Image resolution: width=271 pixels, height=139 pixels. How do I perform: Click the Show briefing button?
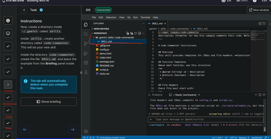tap(49, 102)
